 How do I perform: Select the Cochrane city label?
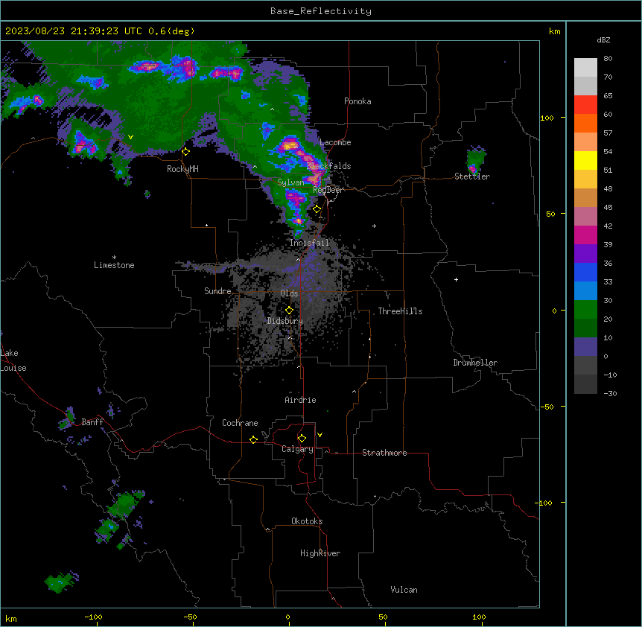[240, 423]
